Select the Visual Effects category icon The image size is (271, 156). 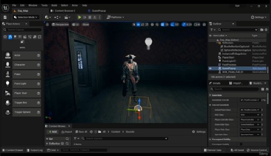[x=30, y=37]
